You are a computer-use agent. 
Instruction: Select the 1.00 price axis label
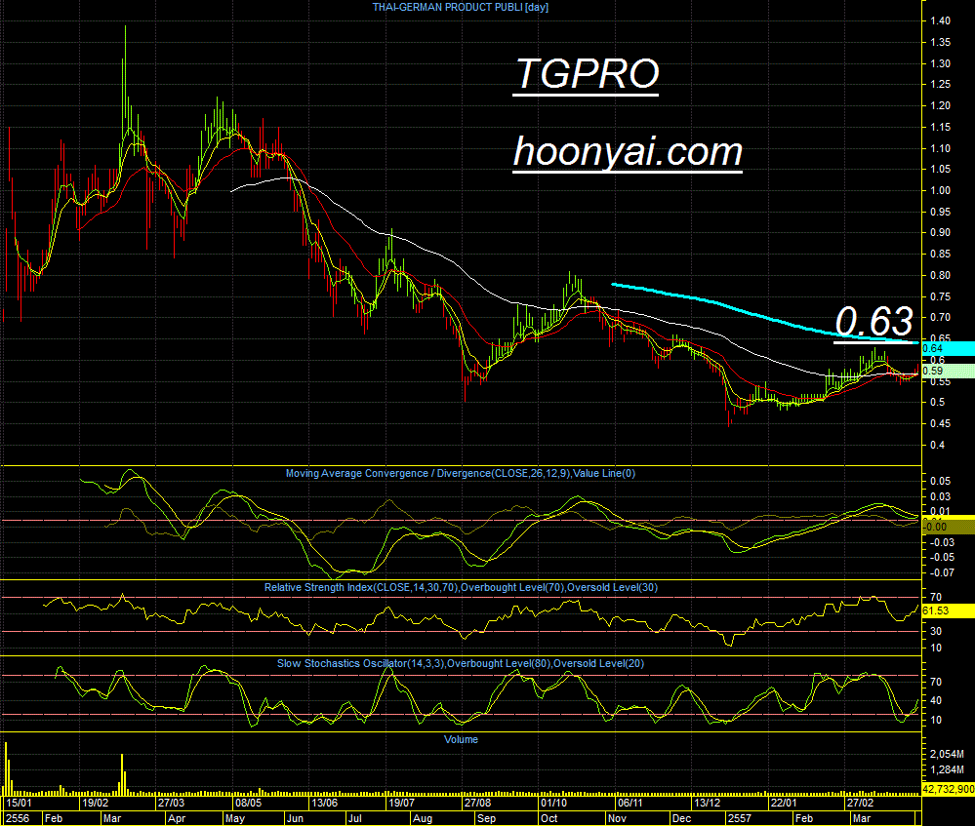coord(940,191)
